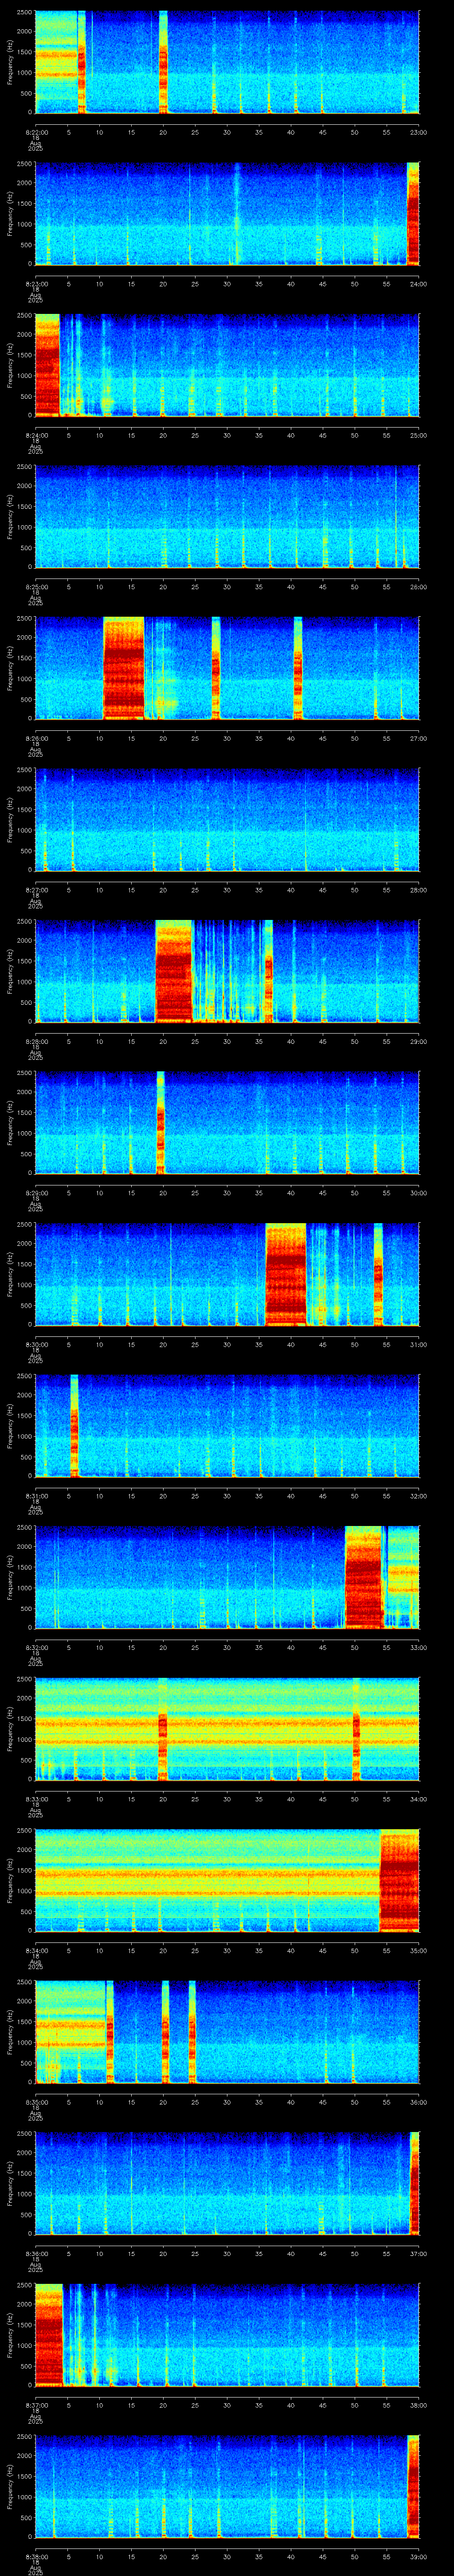Select the 35:00 end-of-axis time label
Image resolution: width=454 pixels, height=2576 pixels.
[x=419, y=1950]
